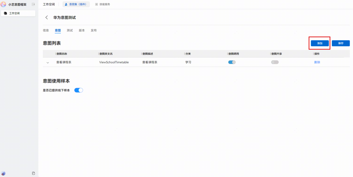Viewport: 353px width, 177px height.
Task: Select 工作空间 in top navigation bar
Action: [49, 4]
